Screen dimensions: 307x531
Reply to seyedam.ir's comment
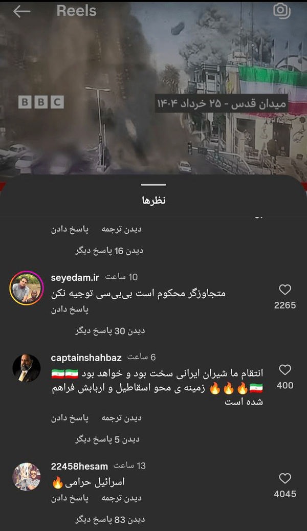70,309
